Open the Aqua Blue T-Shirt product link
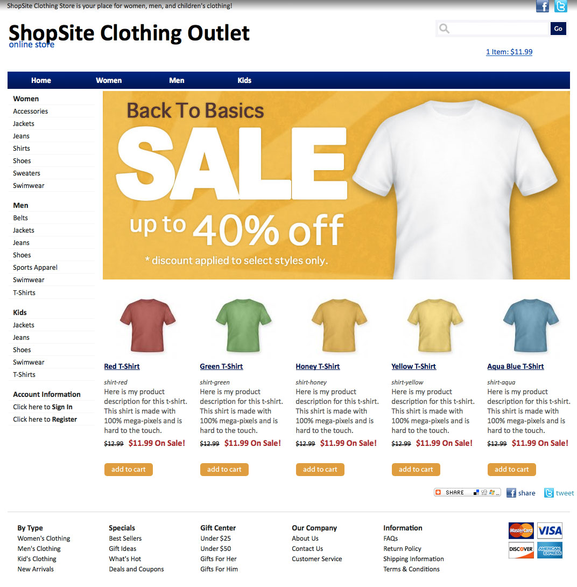 (515, 367)
